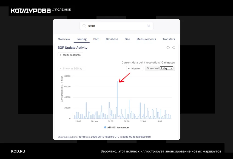This screenshot has width=233, height=159.
Task: Toggle the Monitor button
Action: tap(135, 68)
